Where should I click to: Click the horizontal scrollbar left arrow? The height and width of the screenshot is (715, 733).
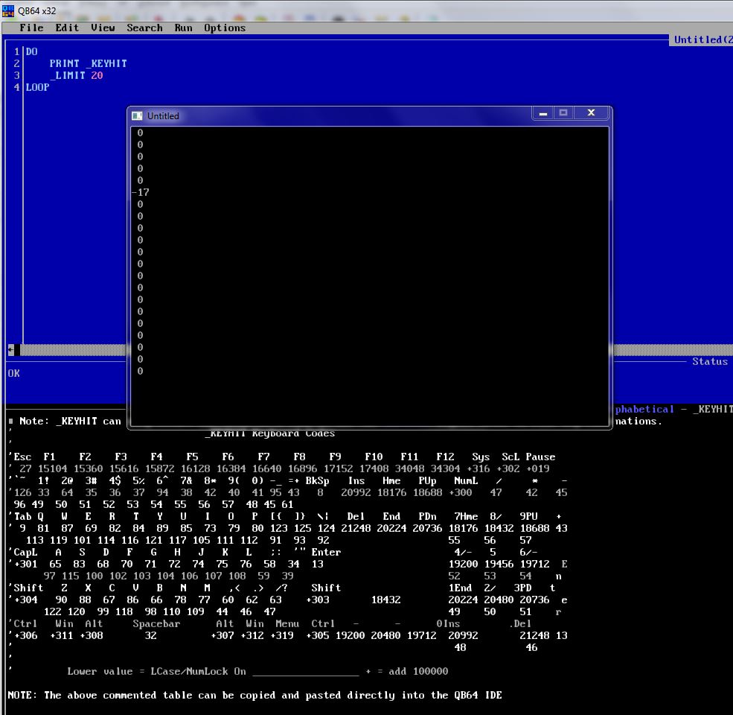pyautogui.click(x=10, y=349)
